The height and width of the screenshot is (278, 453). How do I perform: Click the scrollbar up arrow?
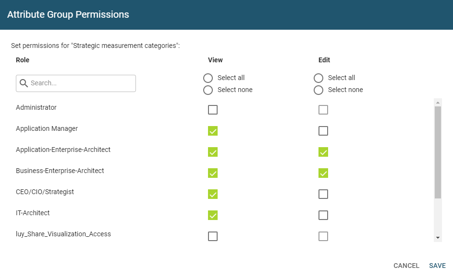[438, 102]
